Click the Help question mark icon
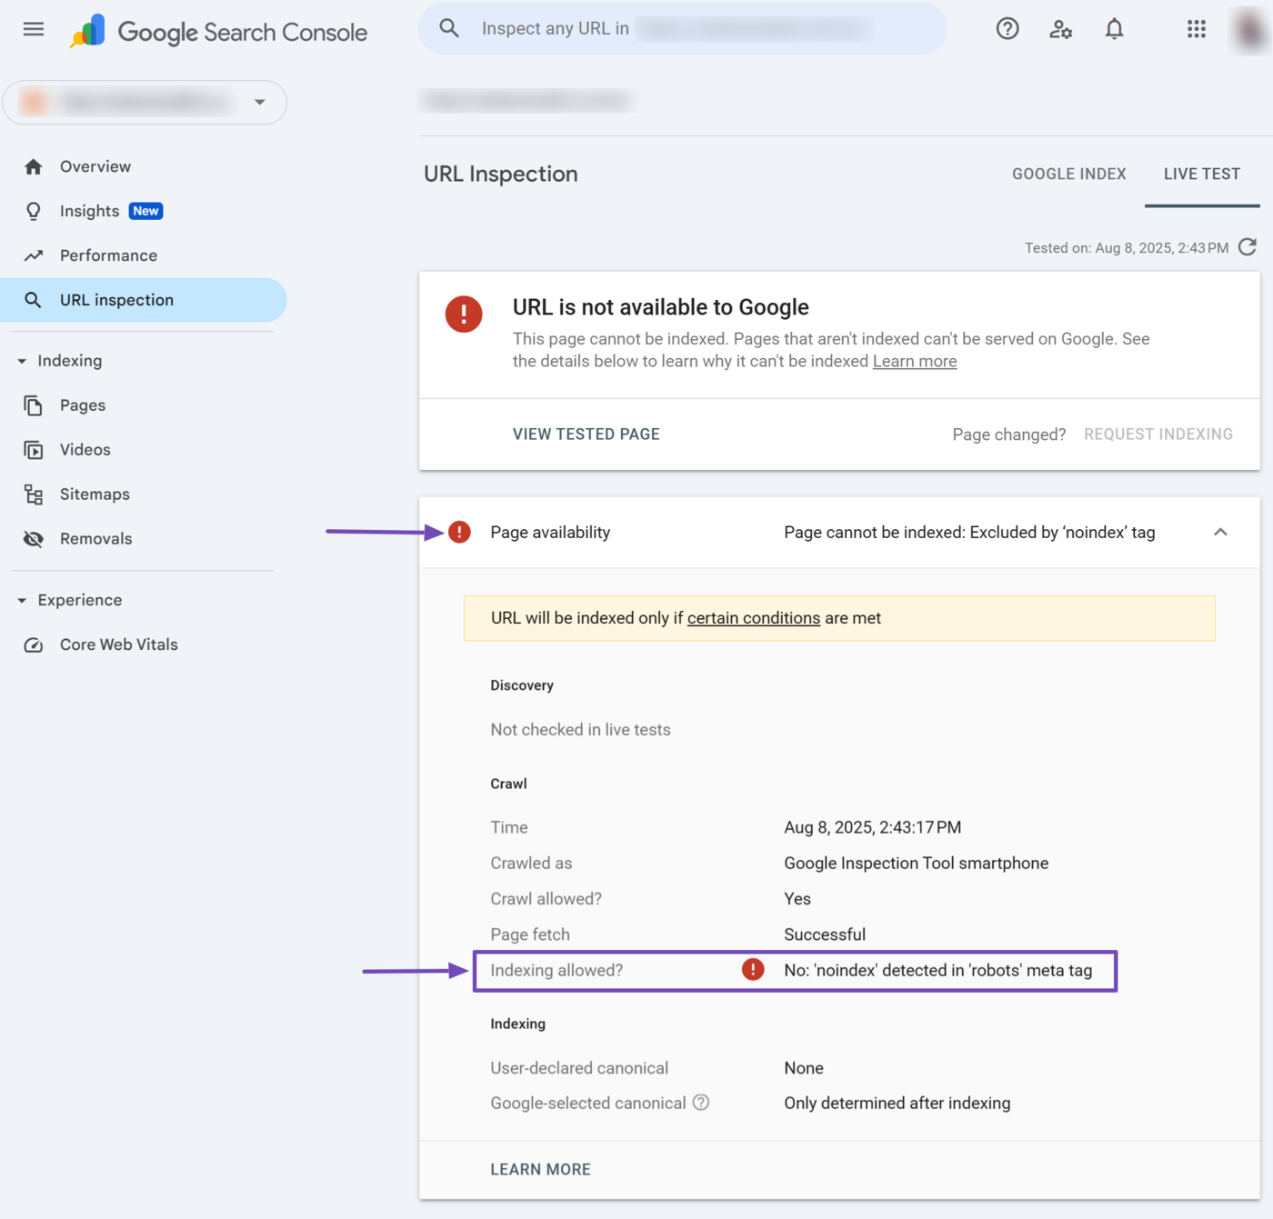 pos(1007,29)
